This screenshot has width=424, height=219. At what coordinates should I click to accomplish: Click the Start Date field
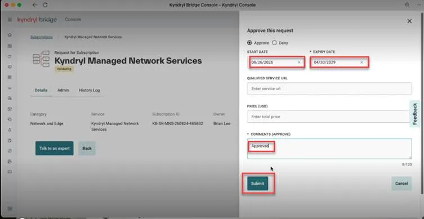[x=276, y=62]
